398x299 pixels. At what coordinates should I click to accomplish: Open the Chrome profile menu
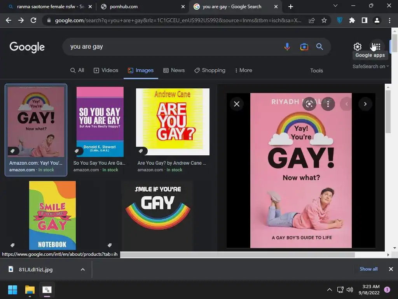coord(377,20)
